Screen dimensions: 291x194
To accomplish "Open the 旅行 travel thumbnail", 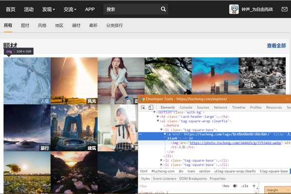I will click(27, 128).
